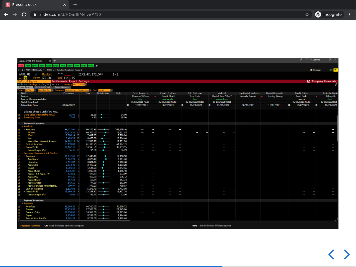Collapse the Products section
The height and width of the screenshot is (267, 356).
[x=23, y=127]
